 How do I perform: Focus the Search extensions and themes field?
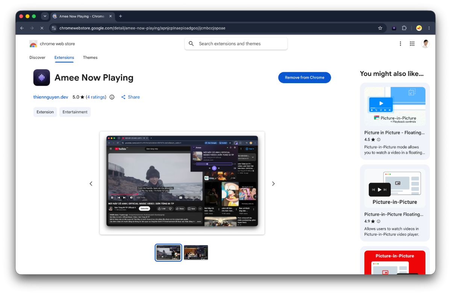236,44
